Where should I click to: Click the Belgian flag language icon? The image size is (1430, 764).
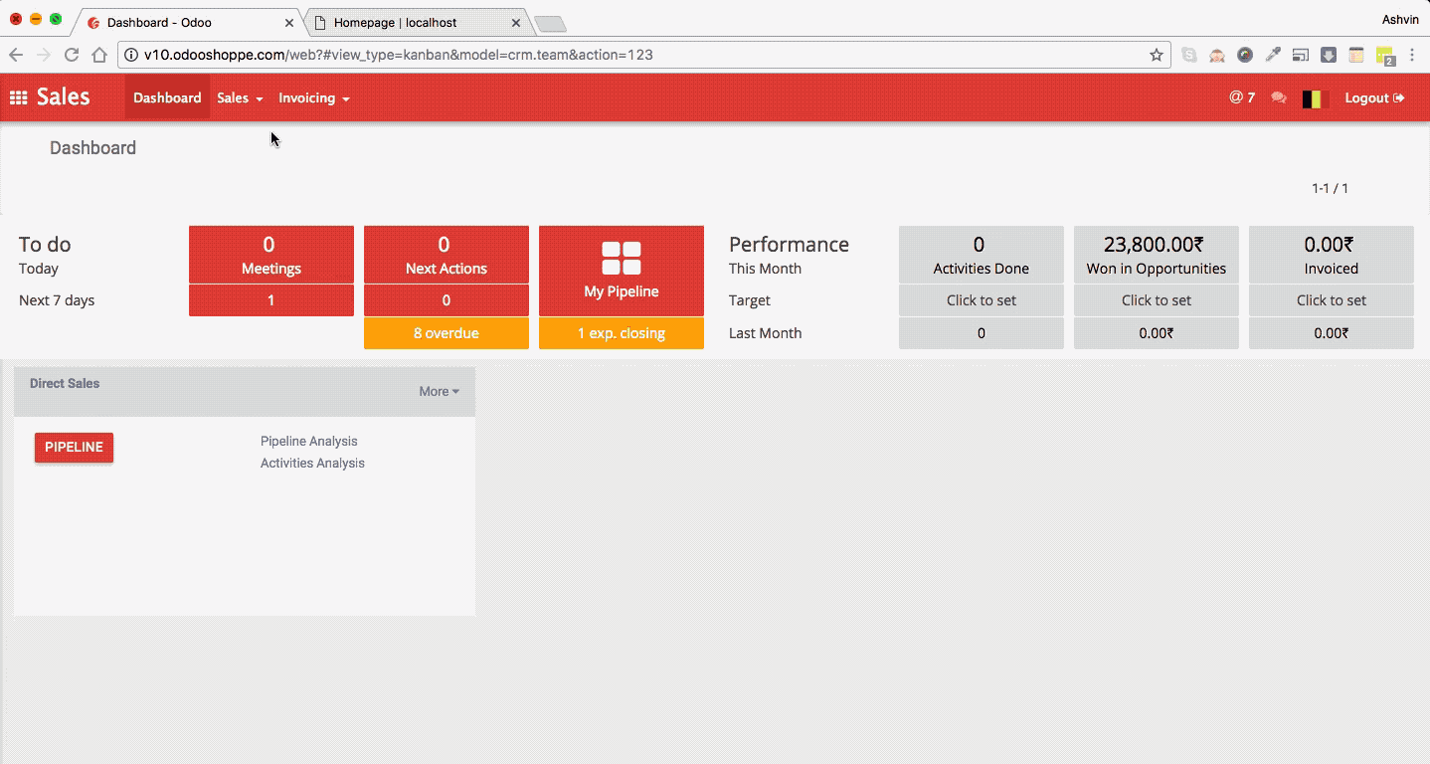point(1316,98)
